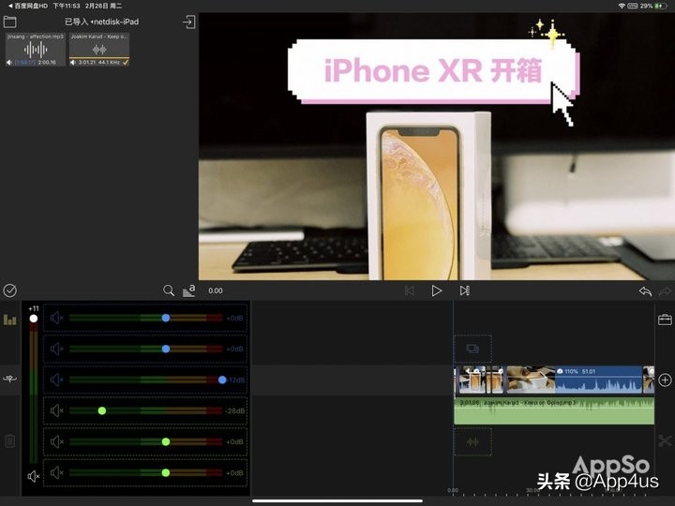The image size is (675, 506).
Task: Mute the top mixer track
Action: (57, 318)
